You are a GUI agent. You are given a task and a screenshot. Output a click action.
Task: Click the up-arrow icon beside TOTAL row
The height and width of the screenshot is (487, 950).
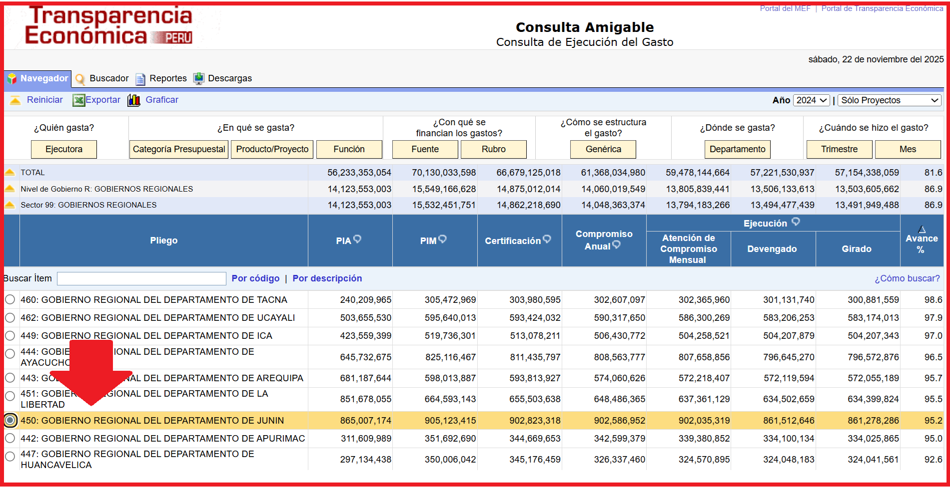[x=10, y=173]
